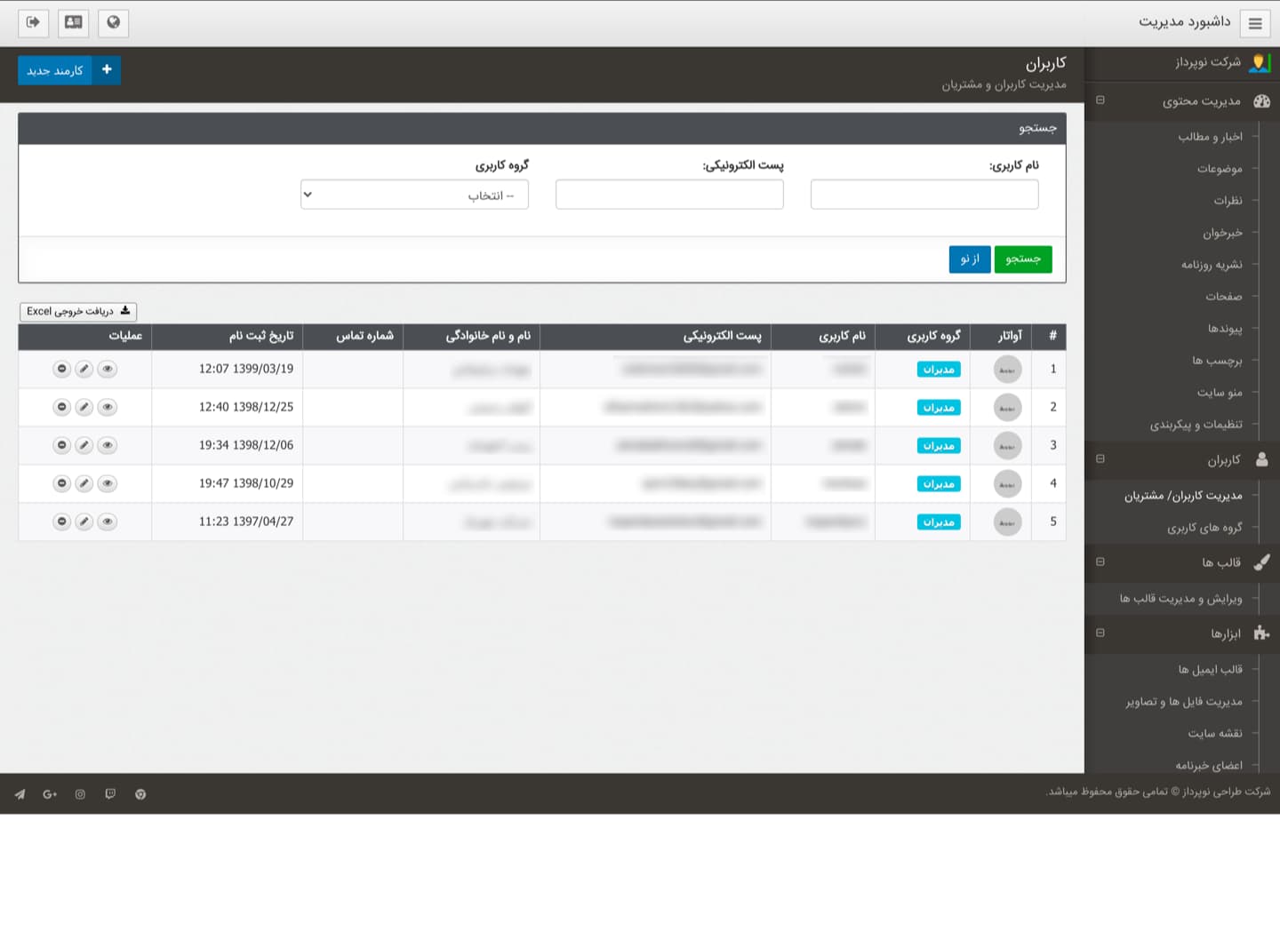Click the Google Plus icon in footer

pyautogui.click(x=50, y=794)
